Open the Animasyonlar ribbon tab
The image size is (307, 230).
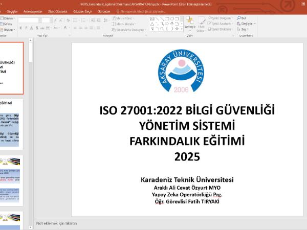click(33, 12)
